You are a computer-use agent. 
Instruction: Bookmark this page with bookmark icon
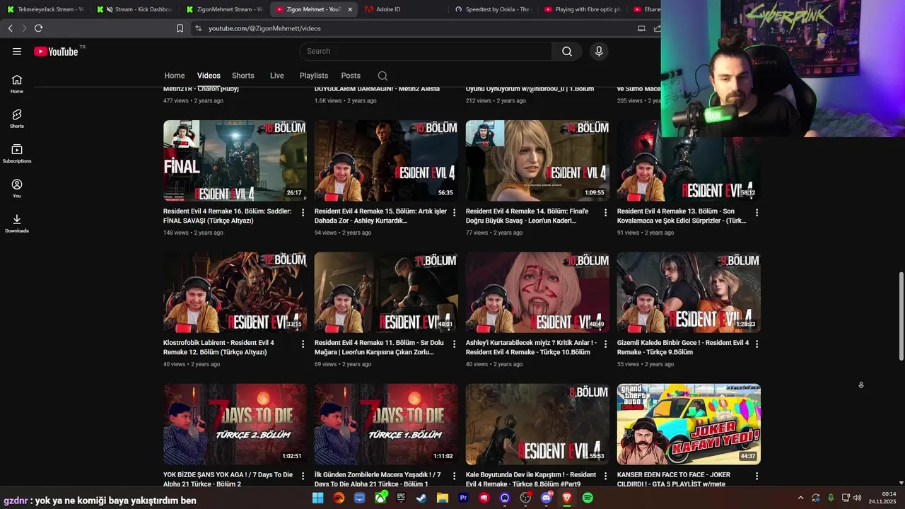click(180, 28)
